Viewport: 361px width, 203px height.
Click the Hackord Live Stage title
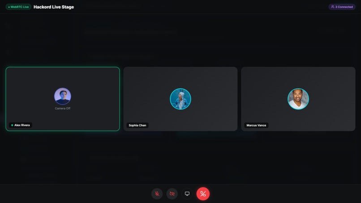pos(54,7)
